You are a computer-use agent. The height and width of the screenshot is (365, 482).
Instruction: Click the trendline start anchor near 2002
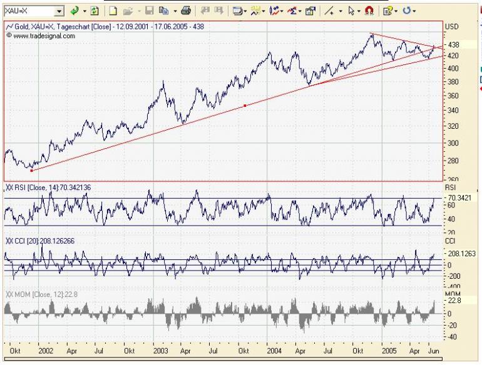coord(31,171)
